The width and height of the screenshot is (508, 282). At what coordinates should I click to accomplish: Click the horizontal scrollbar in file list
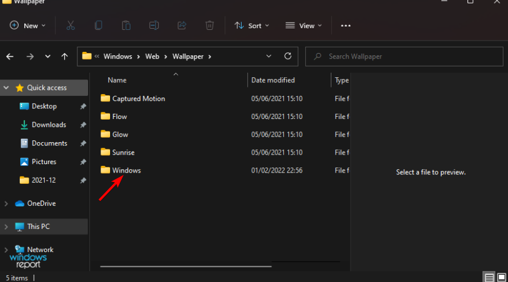pos(185,265)
